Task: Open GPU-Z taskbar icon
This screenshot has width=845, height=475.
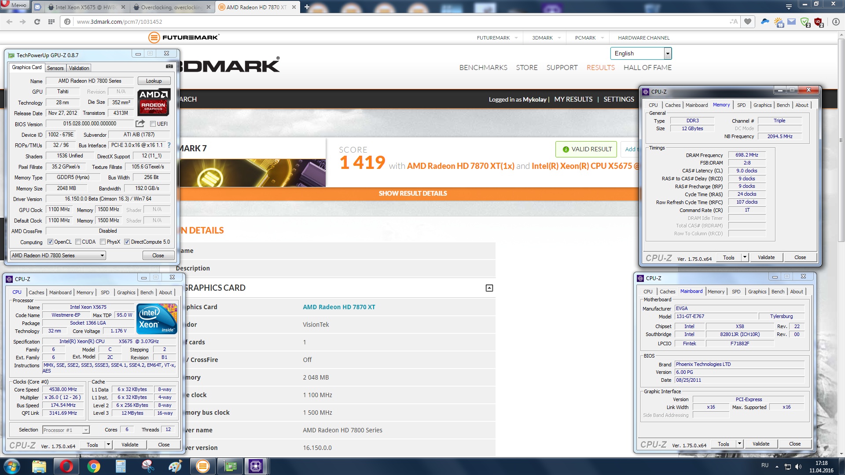Action: [x=230, y=466]
